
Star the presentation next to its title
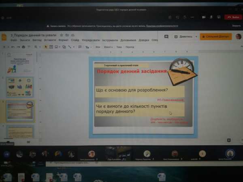point(61,35)
